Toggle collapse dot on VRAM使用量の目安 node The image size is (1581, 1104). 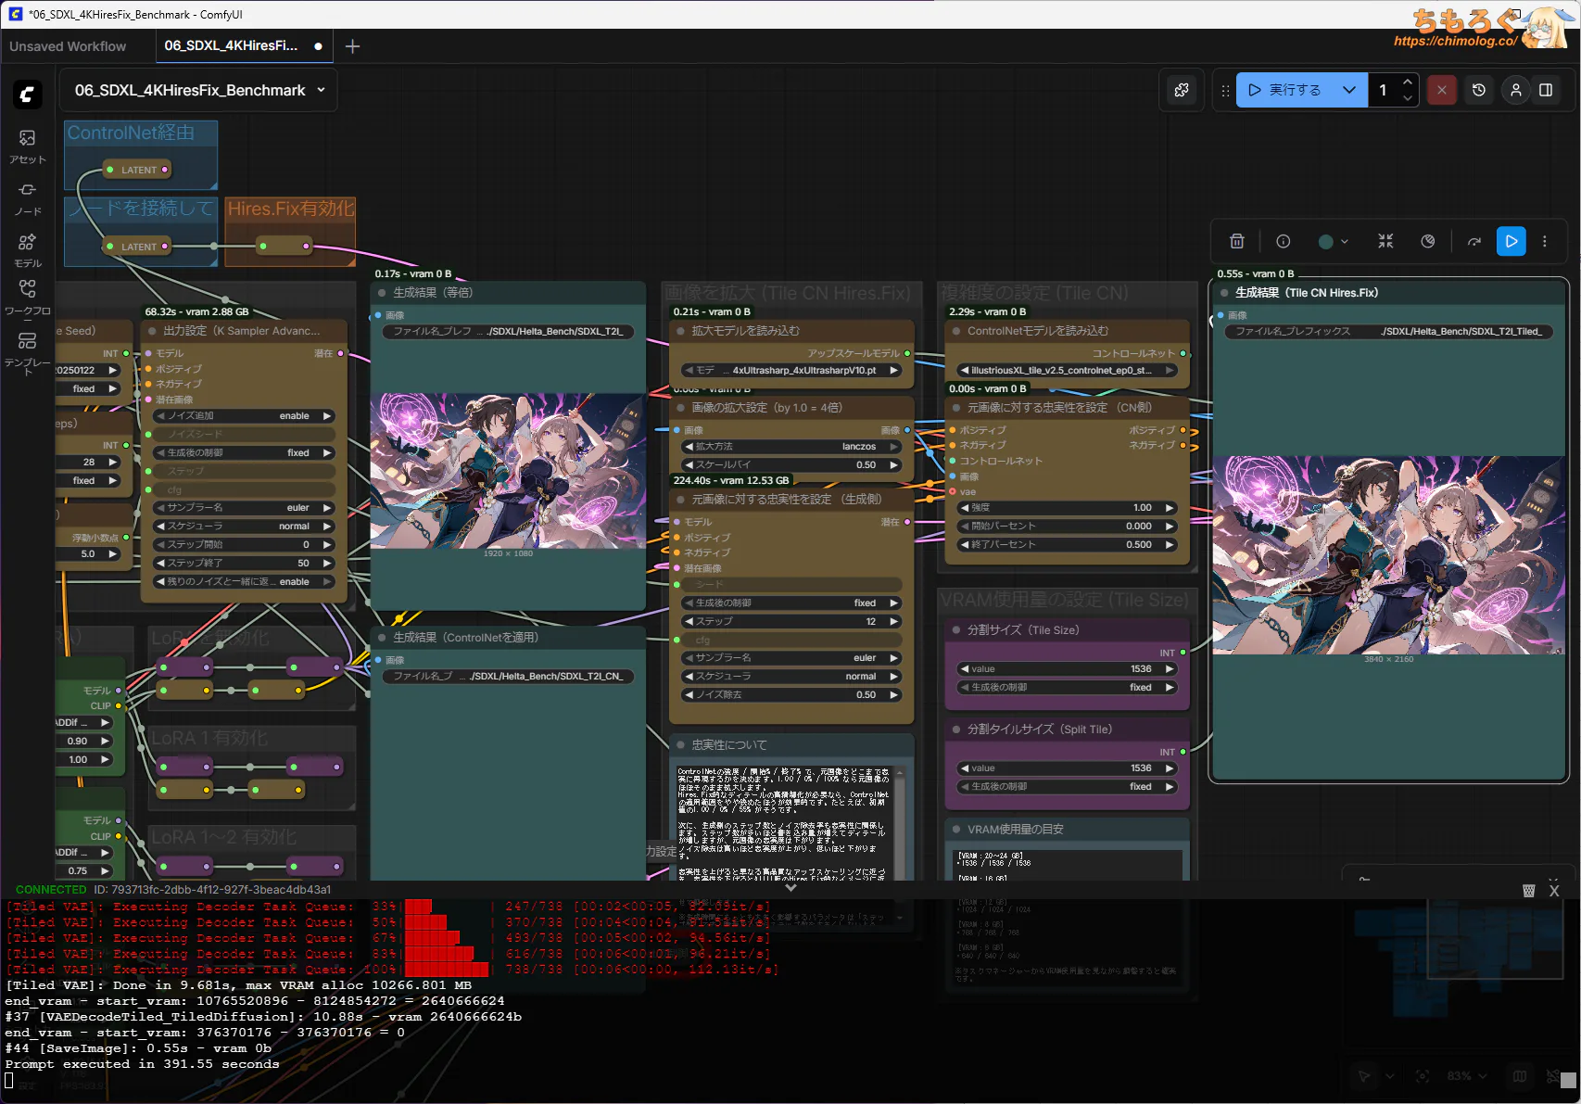tap(956, 830)
